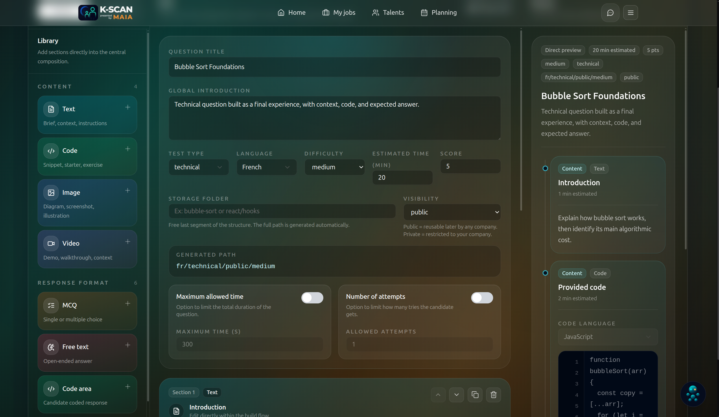Open the Difficulty dropdown showing medium
The image size is (719, 417).
click(x=334, y=167)
